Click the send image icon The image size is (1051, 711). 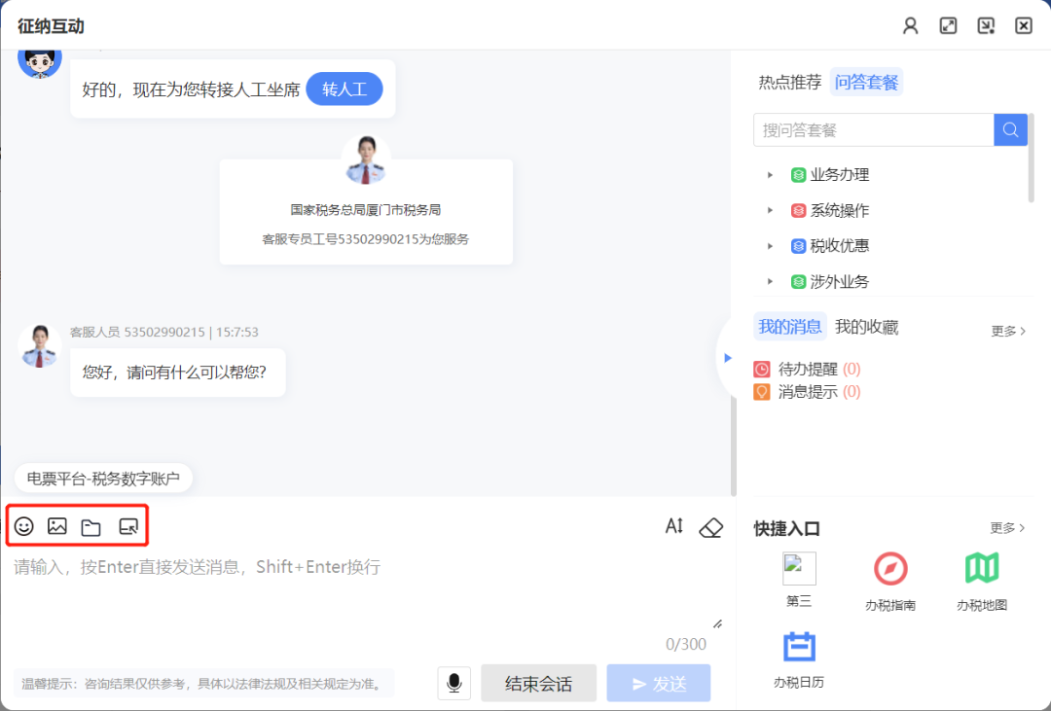pos(57,526)
